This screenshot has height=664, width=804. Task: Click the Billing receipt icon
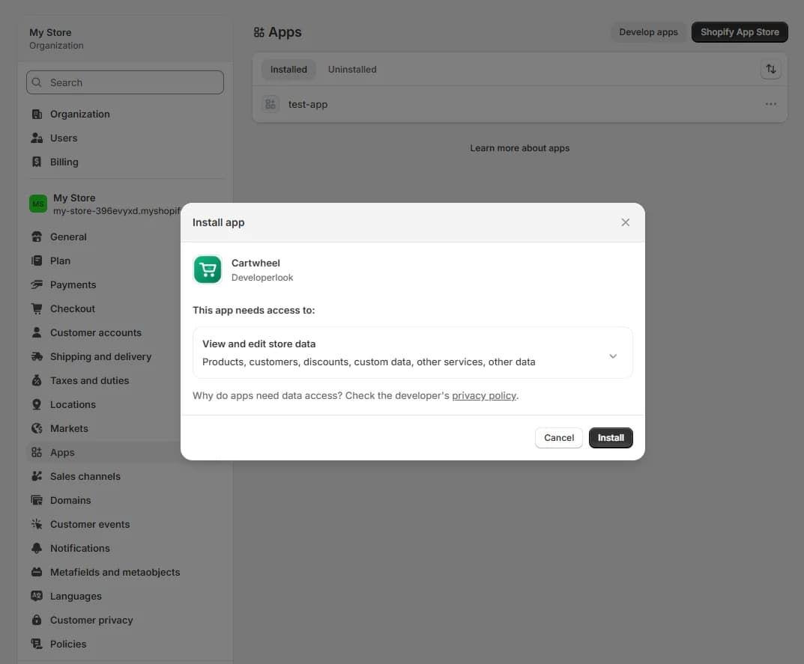click(x=37, y=162)
